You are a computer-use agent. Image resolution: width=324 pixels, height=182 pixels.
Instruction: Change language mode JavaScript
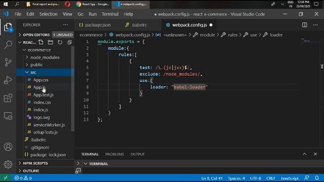click(290, 178)
